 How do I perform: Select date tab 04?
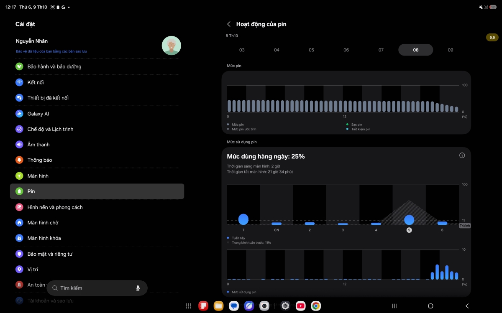[277, 50]
